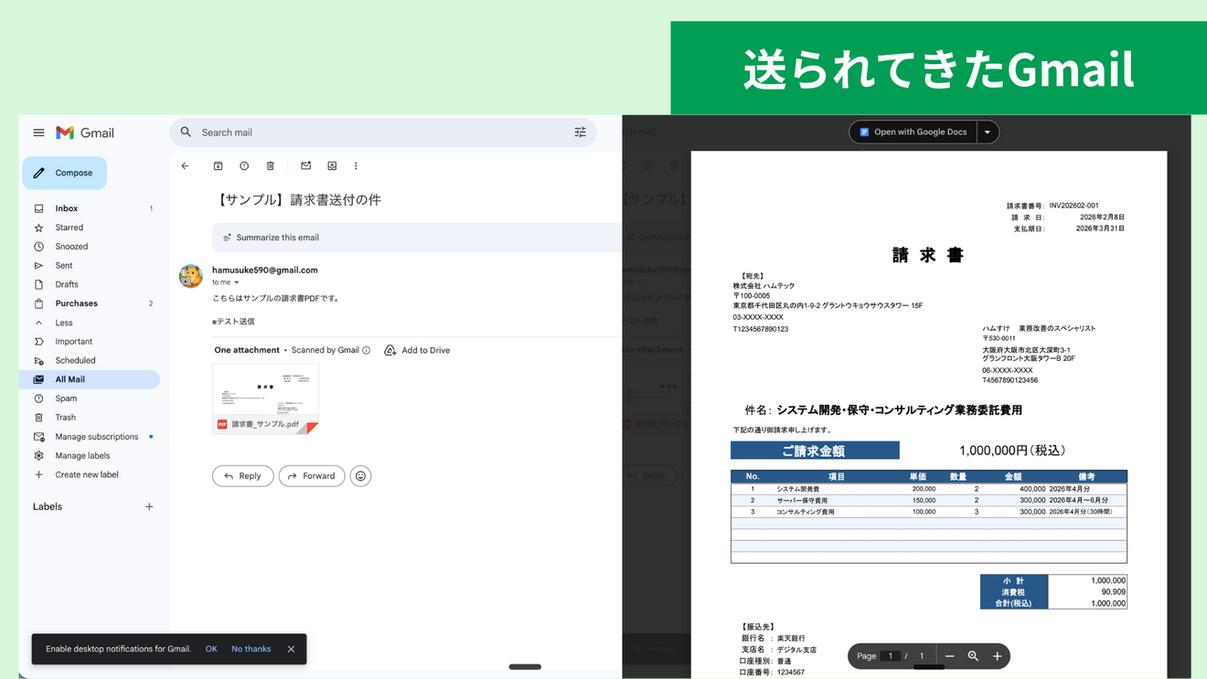Collapse the sidebar with Less
This screenshot has width=1207, height=679.
[91, 323]
